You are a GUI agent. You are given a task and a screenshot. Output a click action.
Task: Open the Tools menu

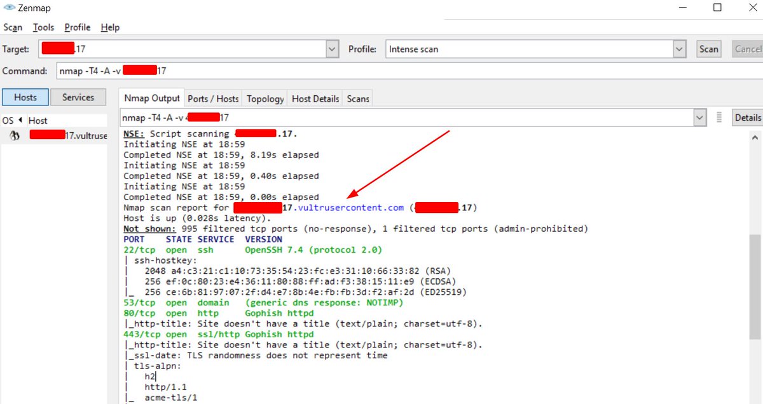click(44, 27)
